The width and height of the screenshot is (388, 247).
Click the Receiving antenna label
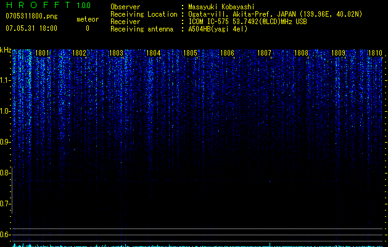click(142, 29)
